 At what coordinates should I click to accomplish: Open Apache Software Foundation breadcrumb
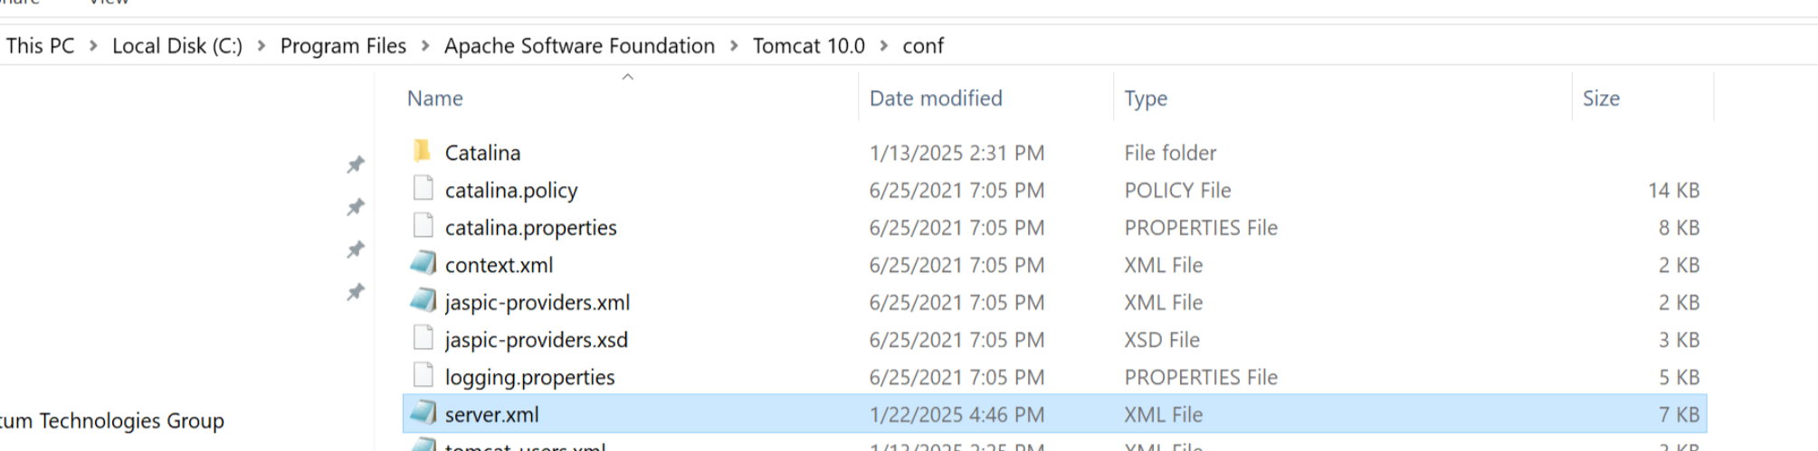coord(579,46)
